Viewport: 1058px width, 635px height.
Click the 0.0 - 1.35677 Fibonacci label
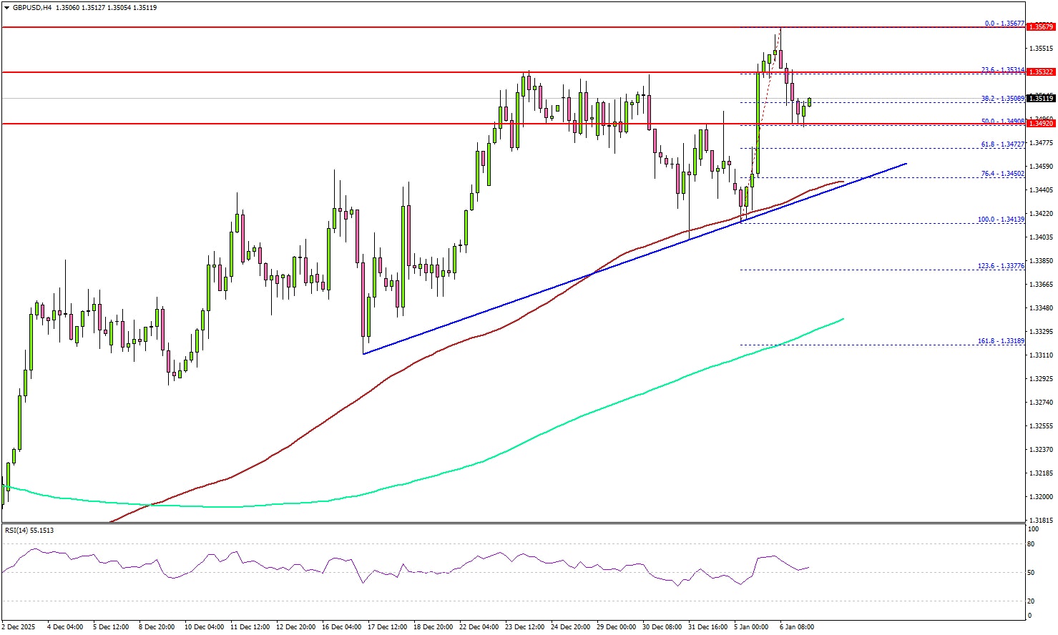[1004, 24]
